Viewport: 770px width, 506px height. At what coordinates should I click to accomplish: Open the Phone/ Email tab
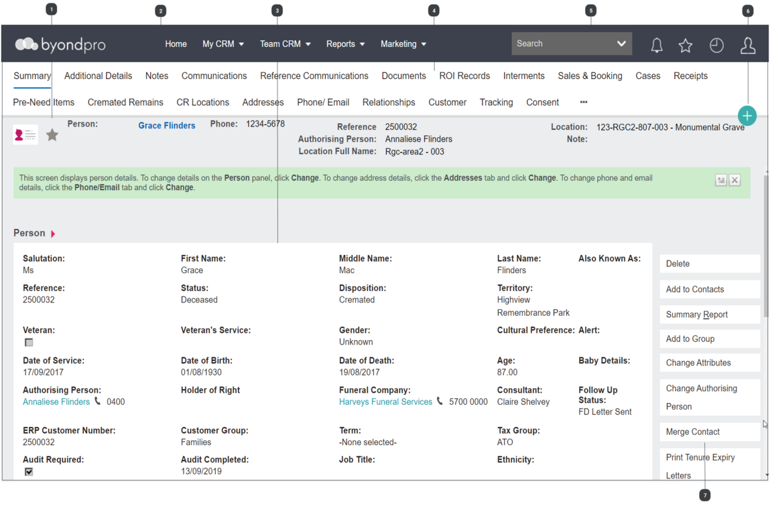point(323,102)
